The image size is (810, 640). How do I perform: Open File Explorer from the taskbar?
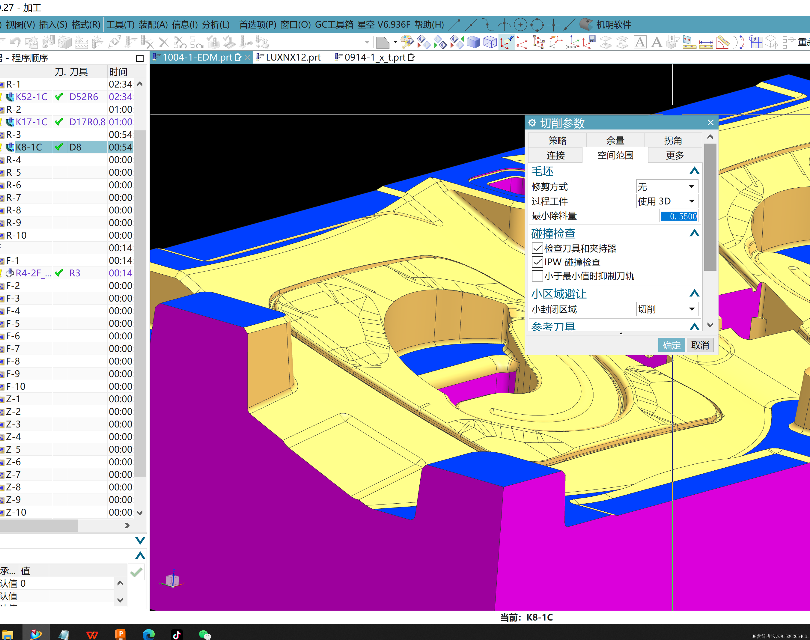click(x=7, y=634)
